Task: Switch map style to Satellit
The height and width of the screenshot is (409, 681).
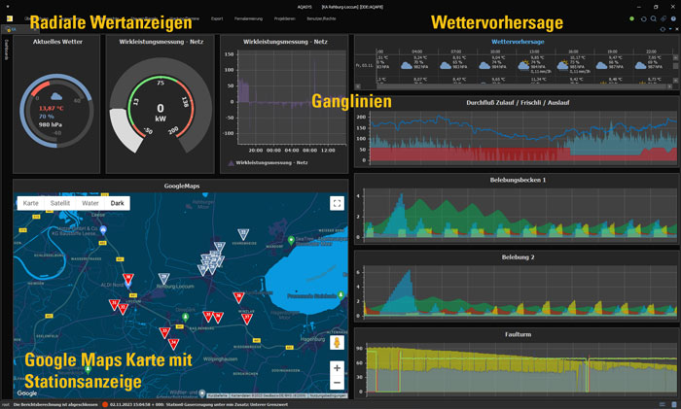Action: 60,203
